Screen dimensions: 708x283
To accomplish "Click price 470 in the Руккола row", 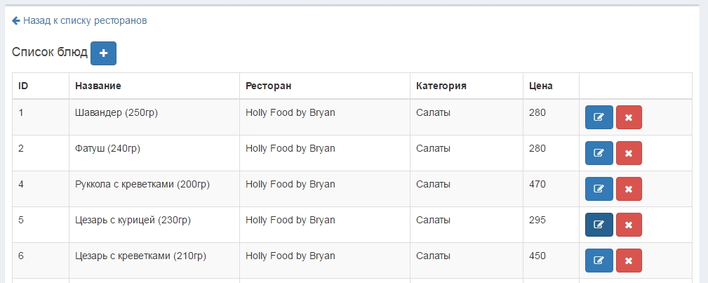I will pos(538,184).
